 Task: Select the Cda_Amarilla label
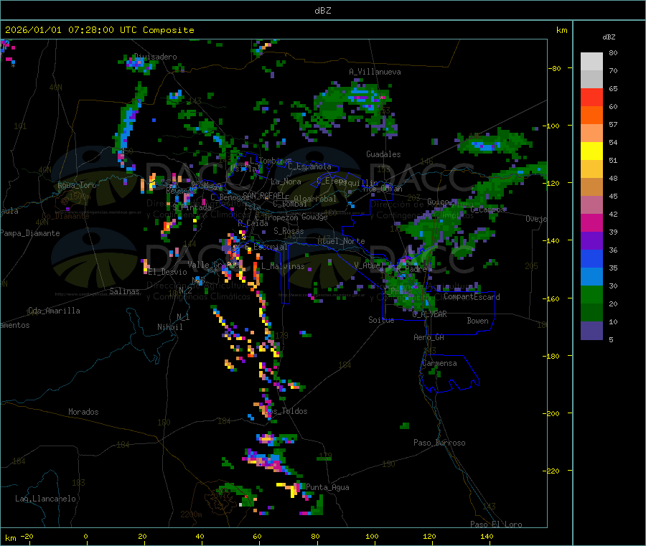tap(54, 311)
